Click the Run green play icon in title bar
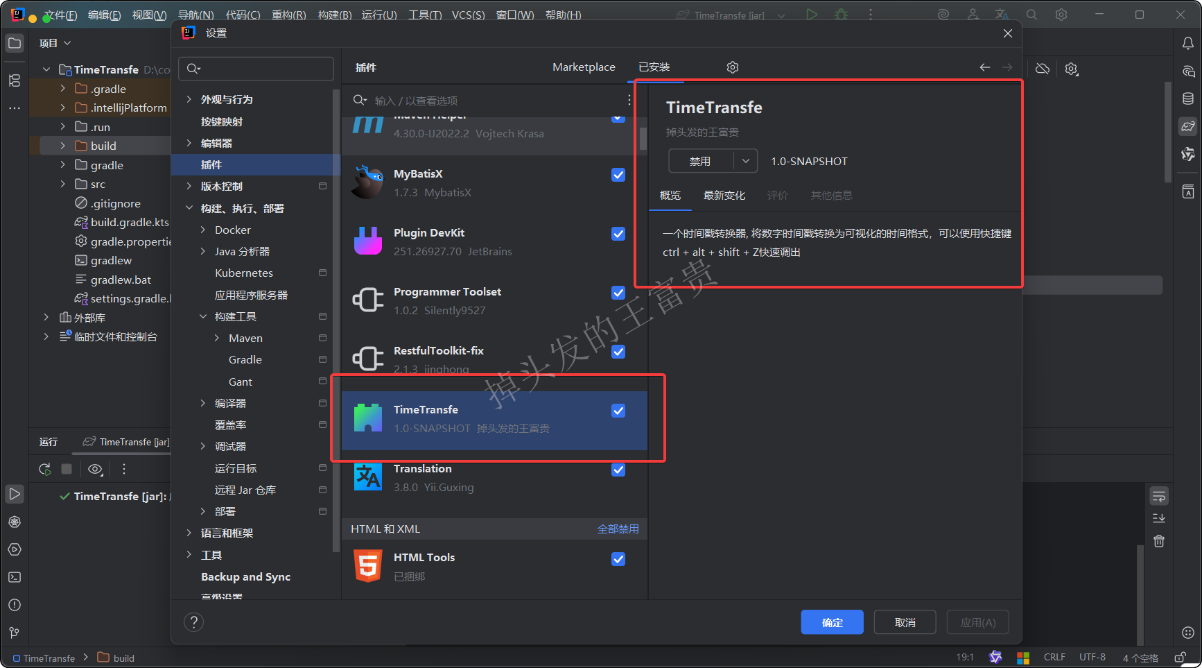This screenshot has width=1202, height=668. pos(812,15)
